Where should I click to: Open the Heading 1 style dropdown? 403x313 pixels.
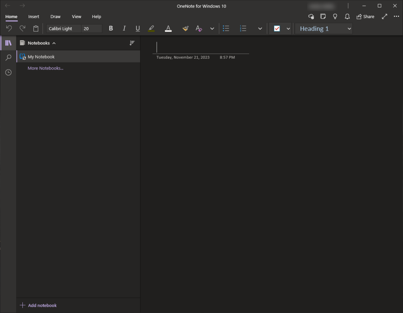tap(324, 28)
